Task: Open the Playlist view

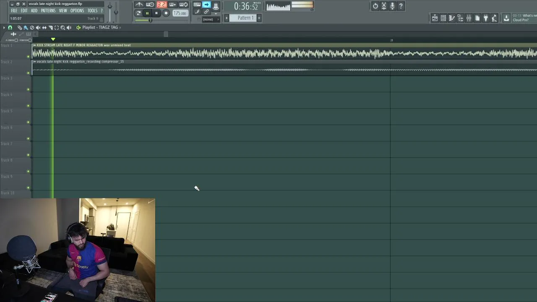Action: point(435,18)
